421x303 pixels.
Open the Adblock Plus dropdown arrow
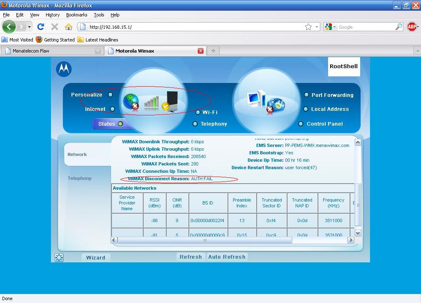[418, 27]
